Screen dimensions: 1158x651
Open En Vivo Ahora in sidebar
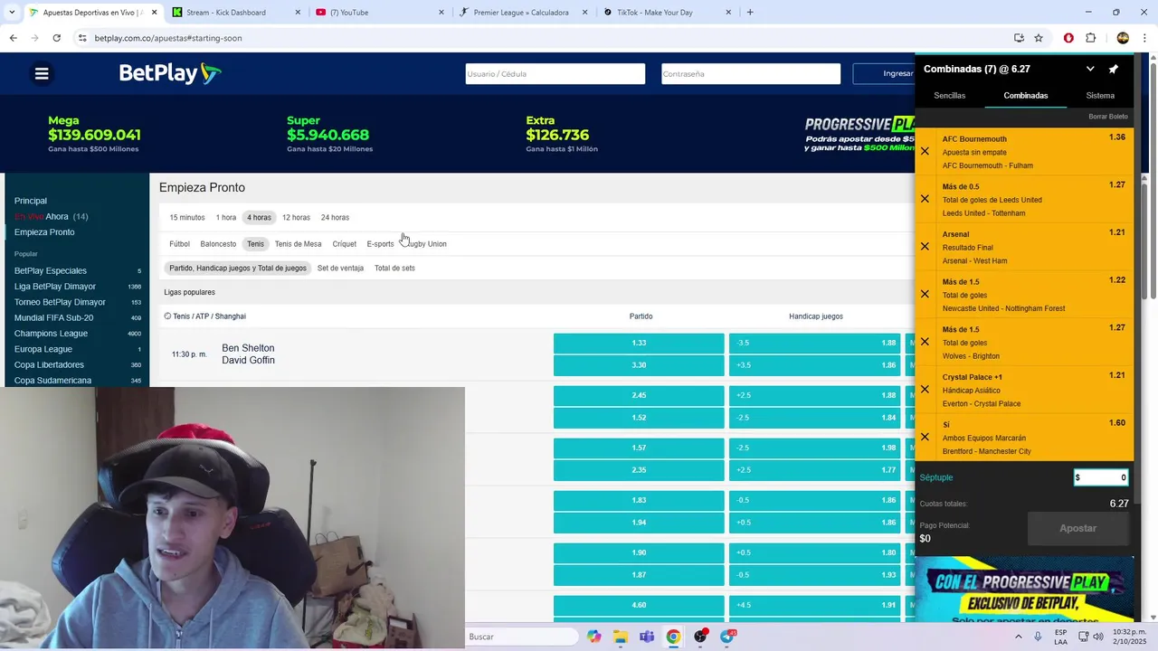(x=52, y=217)
